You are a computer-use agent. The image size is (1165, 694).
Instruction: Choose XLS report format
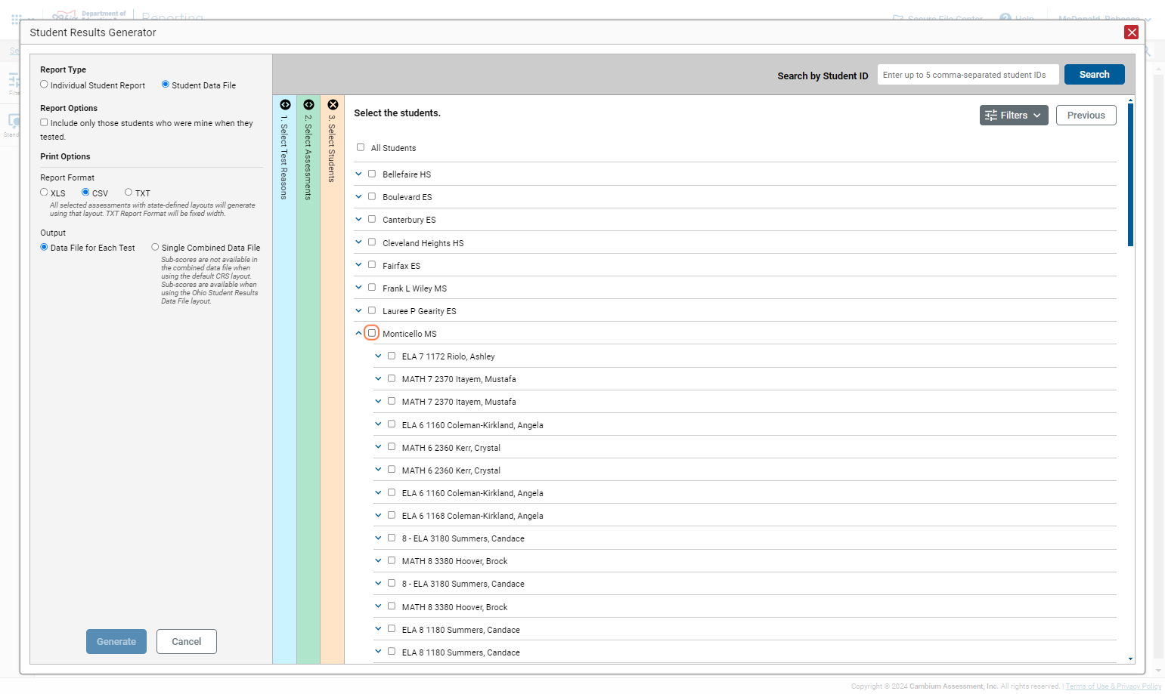pyautogui.click(x=44, y=193)
